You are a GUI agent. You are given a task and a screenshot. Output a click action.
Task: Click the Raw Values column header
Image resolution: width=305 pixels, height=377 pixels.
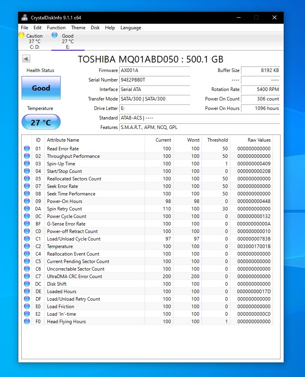[251, 140]
